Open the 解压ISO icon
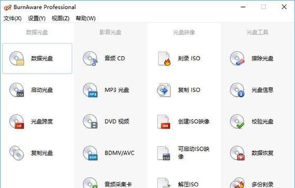Viewport: 295px width, 188px height. tap(164, 183)
